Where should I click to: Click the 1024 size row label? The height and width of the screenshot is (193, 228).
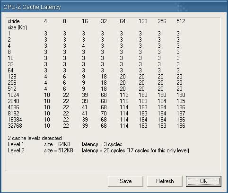point(13,95)
